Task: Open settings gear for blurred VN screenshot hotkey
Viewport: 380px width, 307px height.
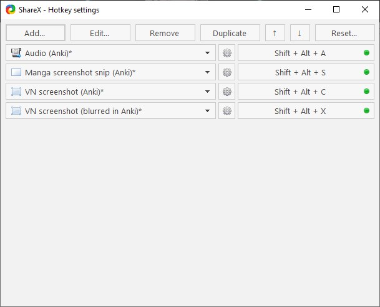Action: [227, 111]
